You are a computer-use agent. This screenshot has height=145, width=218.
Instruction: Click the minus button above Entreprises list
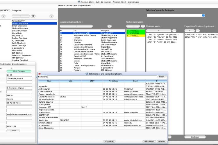pyautogui.click(x=51, y=16)
